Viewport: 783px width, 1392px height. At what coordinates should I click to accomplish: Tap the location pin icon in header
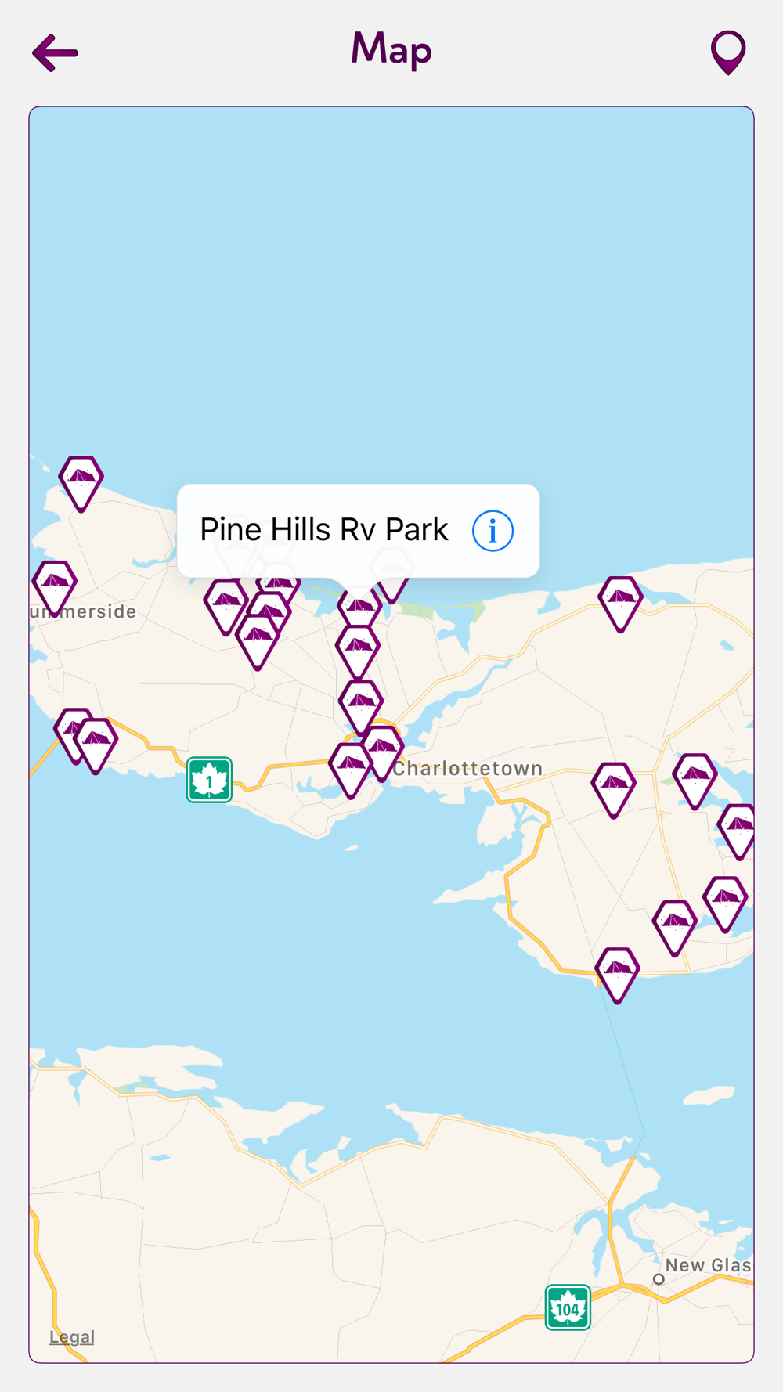click(728, 52)
